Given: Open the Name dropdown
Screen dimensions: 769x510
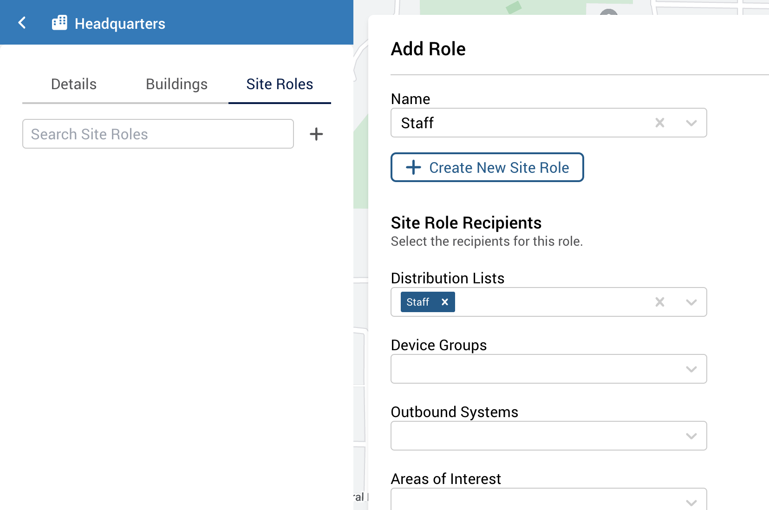Looking at the screenshot, I should click(691, 123).
